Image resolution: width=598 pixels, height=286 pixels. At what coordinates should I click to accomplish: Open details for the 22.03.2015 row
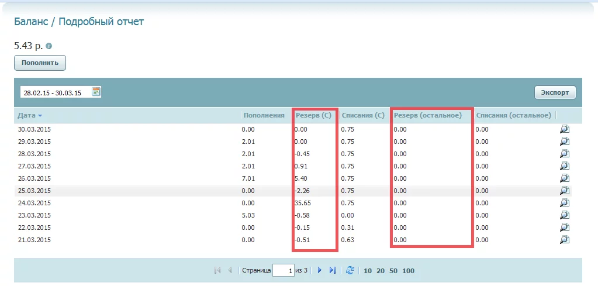point(565,228)
